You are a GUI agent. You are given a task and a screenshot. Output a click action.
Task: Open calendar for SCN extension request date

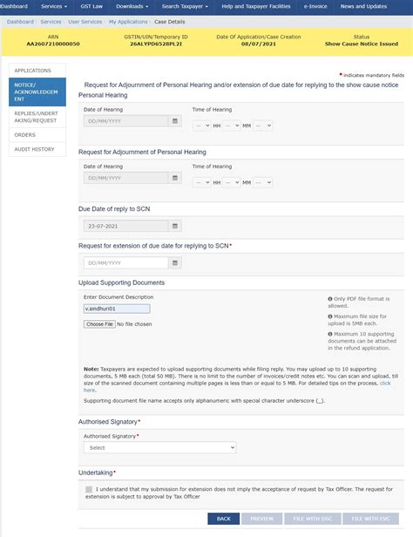175,262
